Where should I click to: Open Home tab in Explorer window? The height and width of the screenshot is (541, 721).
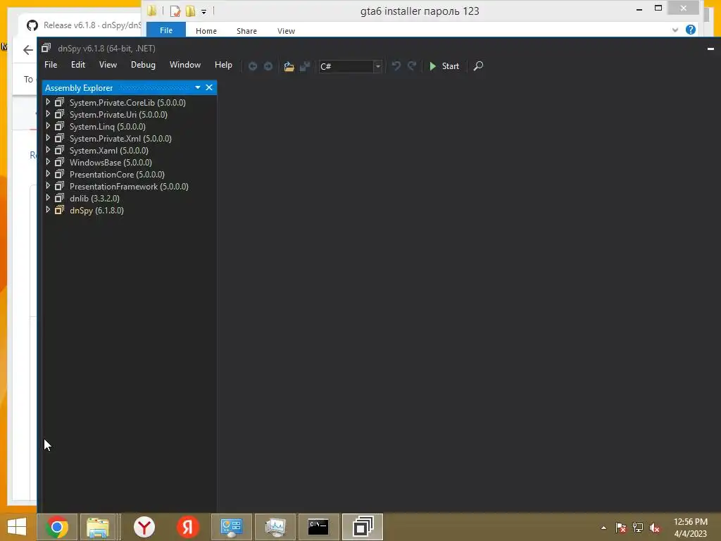(206, 31)
